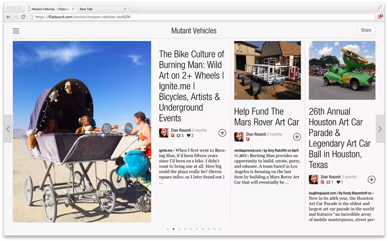This screenshot has height=241, width=388.
Task: Select the active second page dot
Action: click(x=173, y=229)
